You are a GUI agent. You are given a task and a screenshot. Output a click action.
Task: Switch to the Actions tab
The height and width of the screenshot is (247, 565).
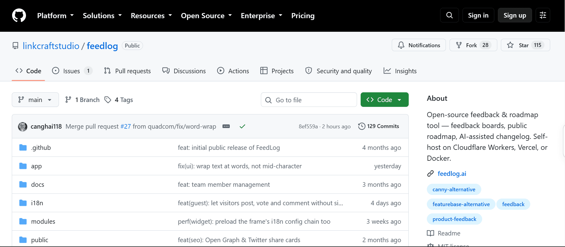[233, 71]
